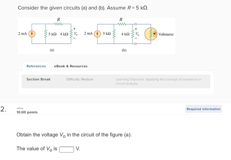
Task: Click the 4 kΩ resistor in circuit (b)
Action: click(132, 34)
